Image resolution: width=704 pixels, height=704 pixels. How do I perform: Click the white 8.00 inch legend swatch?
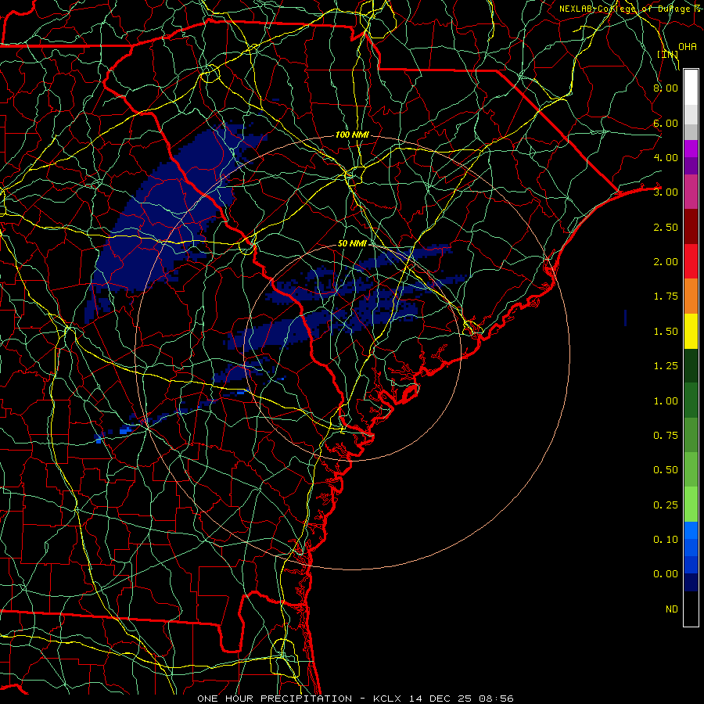point(691,88)
